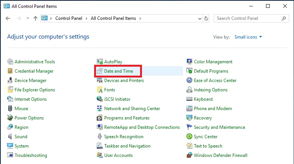Click the Sync Center icon
Image resolution: width=294 pixels, height=164 pixels.
pyautogui.click(x=189, y=137)
